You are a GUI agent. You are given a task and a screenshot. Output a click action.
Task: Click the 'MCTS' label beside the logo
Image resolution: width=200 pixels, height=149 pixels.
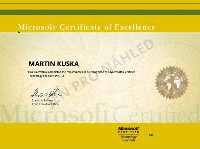coord(153,135)
